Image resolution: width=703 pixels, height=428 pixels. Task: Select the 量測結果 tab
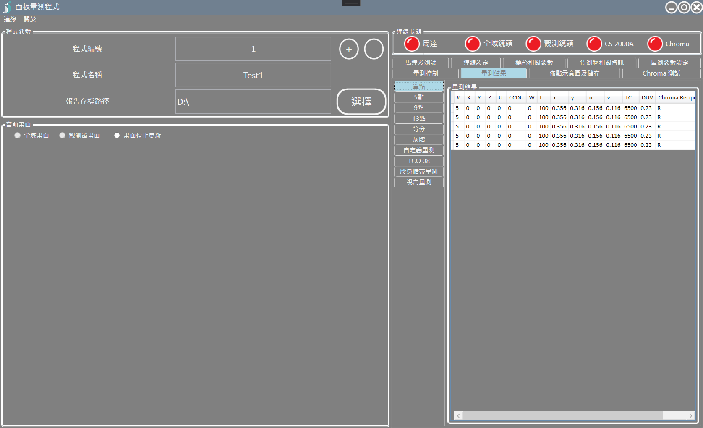point(494,73)
